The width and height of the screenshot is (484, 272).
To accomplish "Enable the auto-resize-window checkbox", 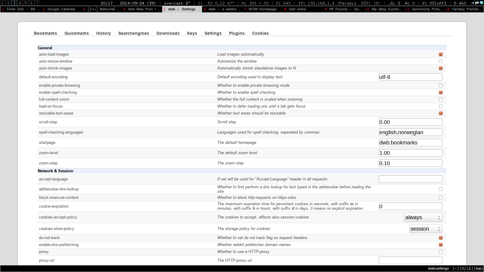I will pyautogui.click(x=441, y=61).
